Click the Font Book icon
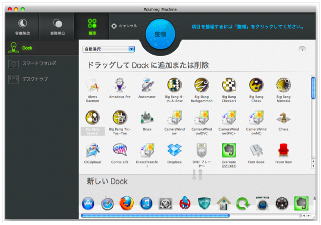The width and height of the screenshot is (321, 225). click(x=256, y=150)
